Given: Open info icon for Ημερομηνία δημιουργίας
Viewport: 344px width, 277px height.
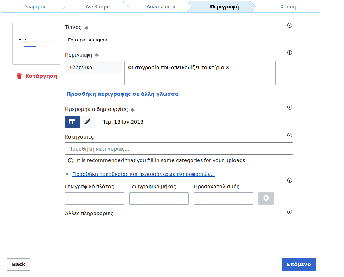Looking at the screenshot, I should (289, 107).
